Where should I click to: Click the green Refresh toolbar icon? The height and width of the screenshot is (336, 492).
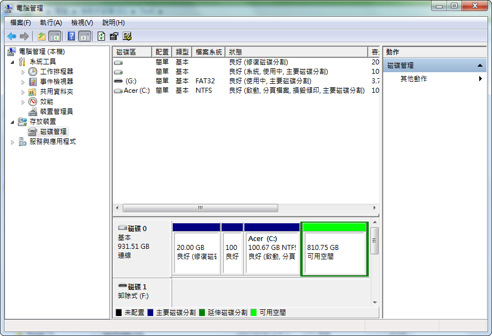coord(101,37)
